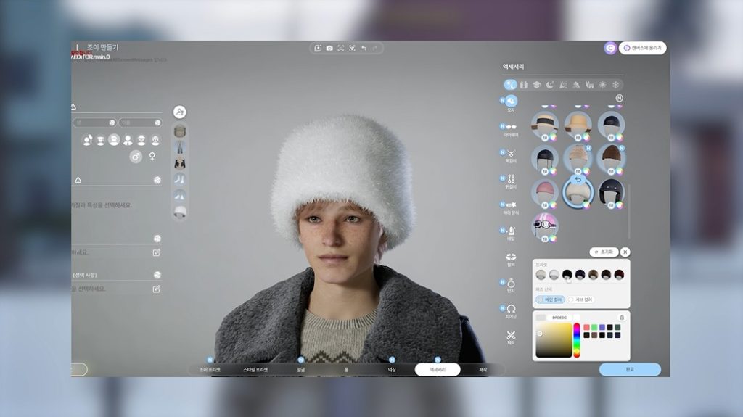Image resolution: width=743 pixels, height=417 pixels.
Task: Switch to the 조이 프리셋 tab
Action: point(210,370)
